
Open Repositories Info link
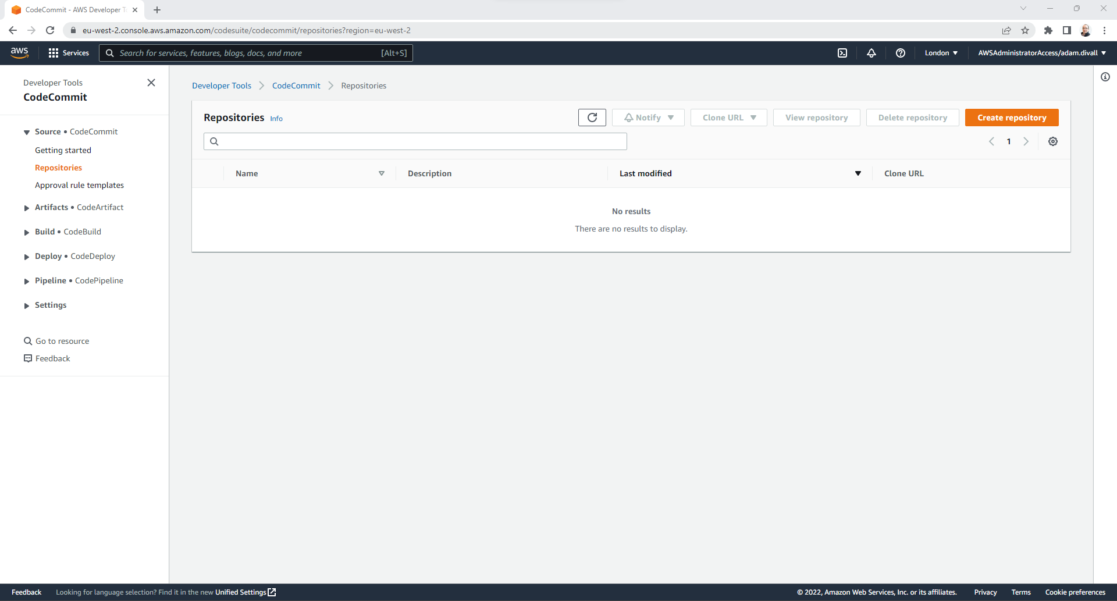276,119
